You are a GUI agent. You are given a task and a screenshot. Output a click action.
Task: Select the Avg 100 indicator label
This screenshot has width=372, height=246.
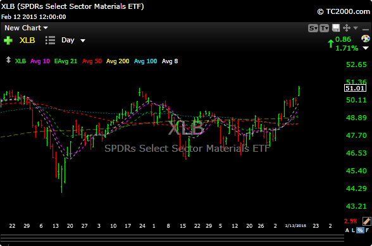[146, 61]
